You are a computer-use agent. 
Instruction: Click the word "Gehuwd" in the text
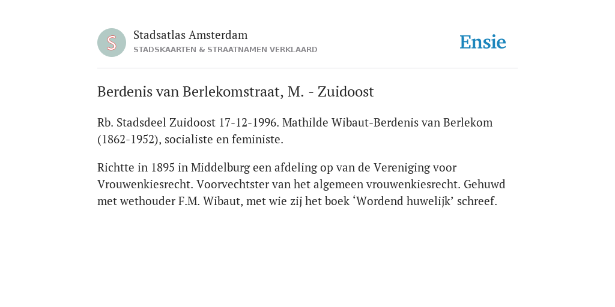pyautogui.click(x=485, y=185)
